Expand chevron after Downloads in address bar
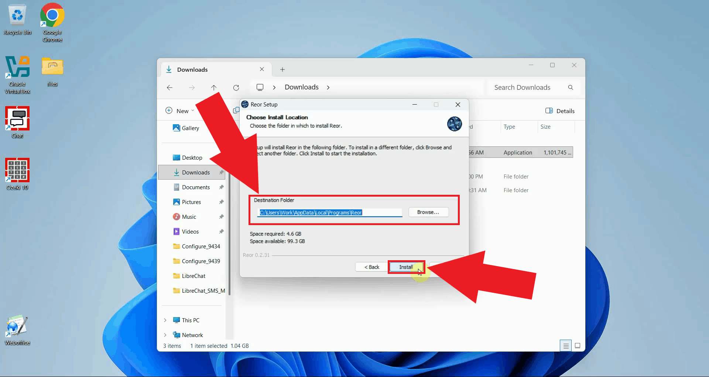This screenshot has height=377, width=709. click(x=328, y=87)
